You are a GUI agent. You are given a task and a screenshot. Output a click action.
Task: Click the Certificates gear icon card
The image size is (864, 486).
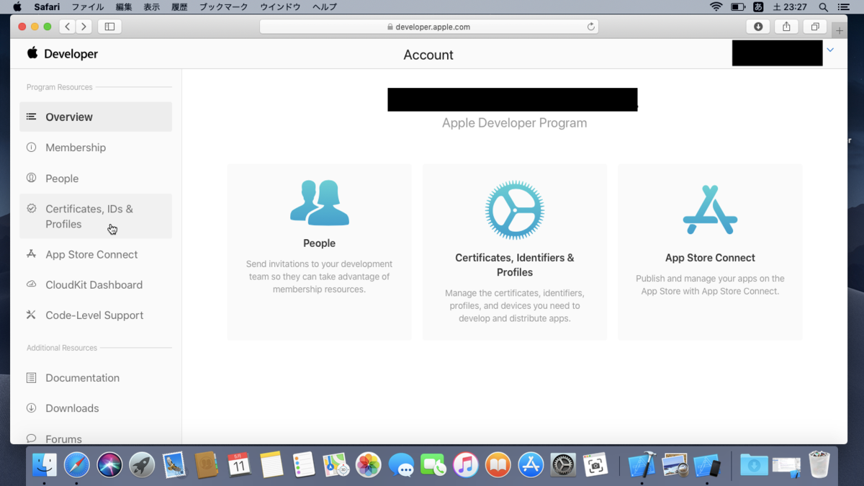[x=515, y=252]
